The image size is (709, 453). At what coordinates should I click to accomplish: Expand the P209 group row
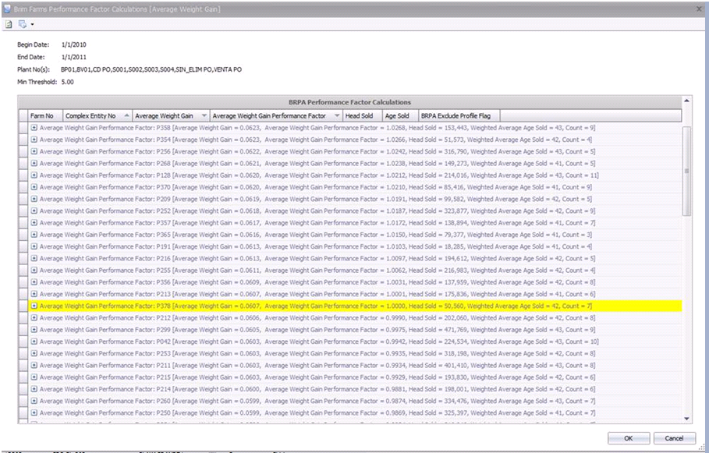(34, 199)
